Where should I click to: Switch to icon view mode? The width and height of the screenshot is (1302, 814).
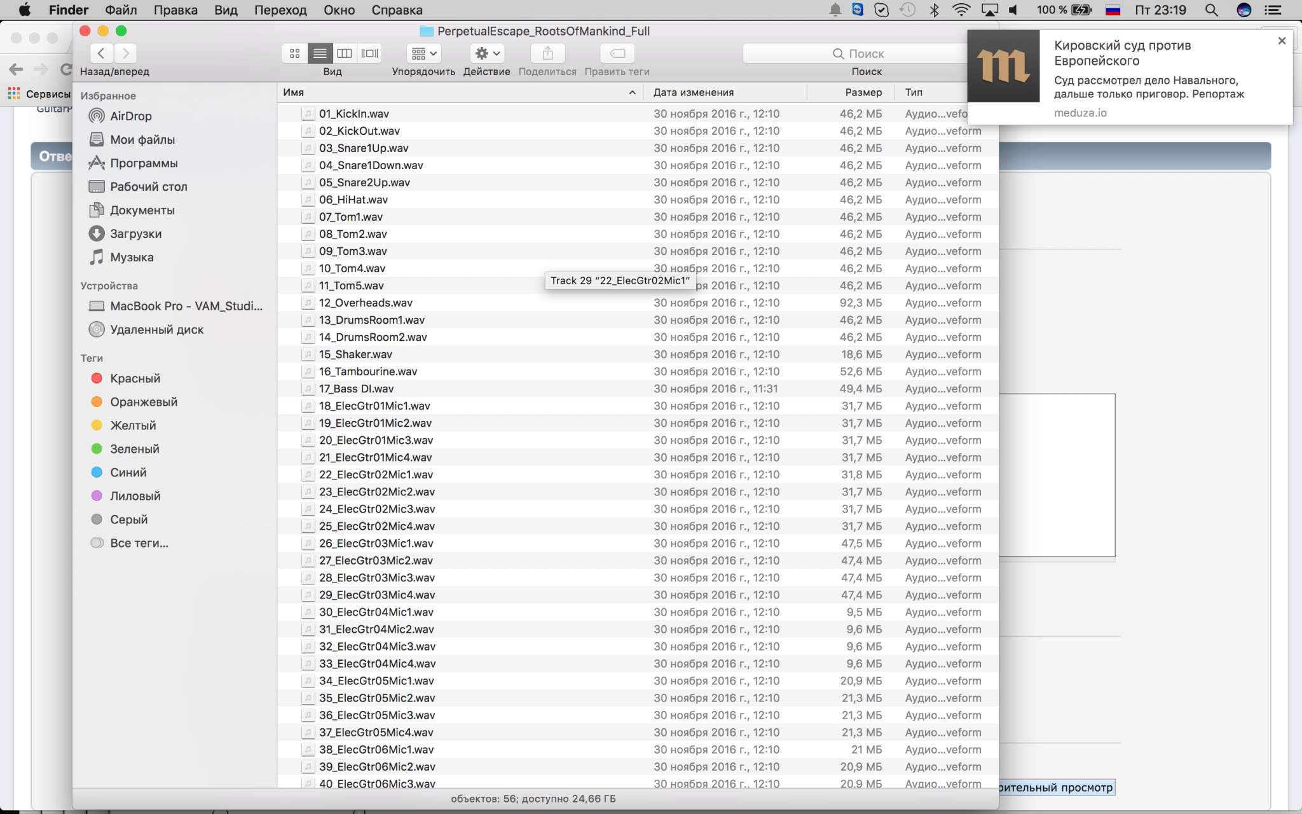pyautogui.click(x=294, y=53)
